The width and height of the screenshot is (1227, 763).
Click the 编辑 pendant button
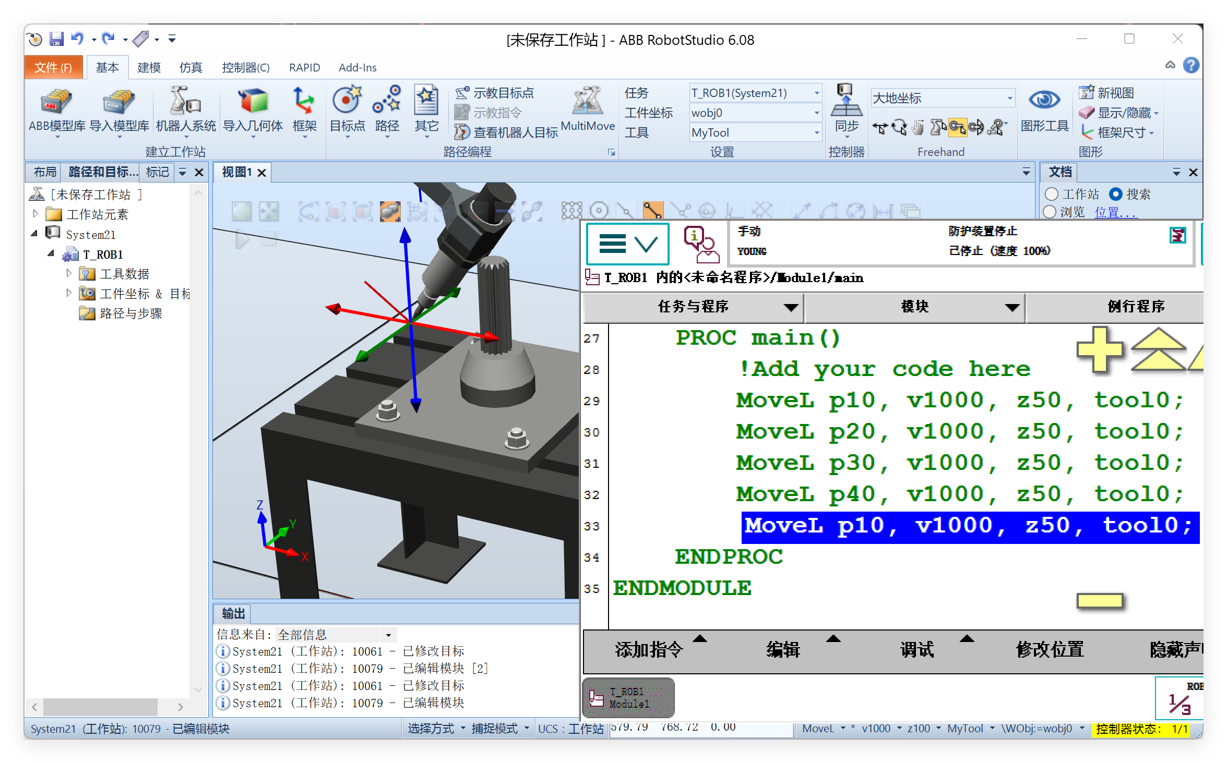(x=783, y=649)
